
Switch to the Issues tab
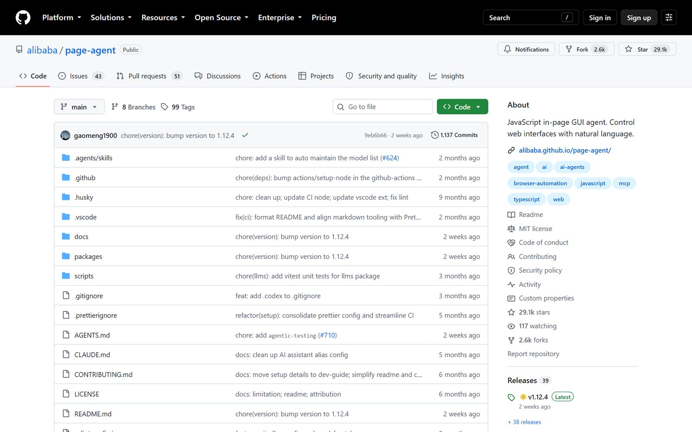(x=81, y=76)
